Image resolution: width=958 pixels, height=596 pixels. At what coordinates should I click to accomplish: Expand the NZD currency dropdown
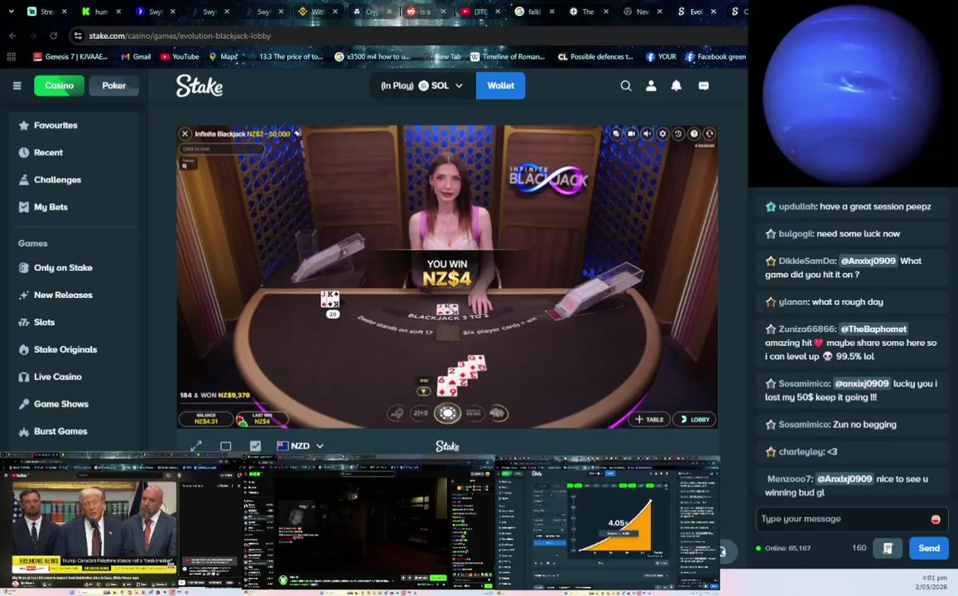pos(300,446)
